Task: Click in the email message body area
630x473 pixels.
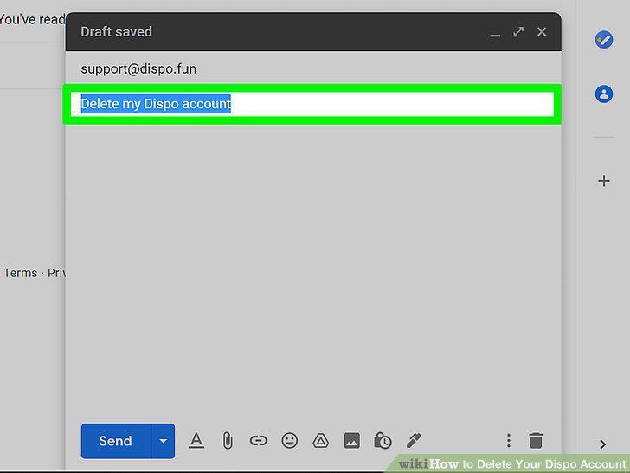Action: [313, 269]
